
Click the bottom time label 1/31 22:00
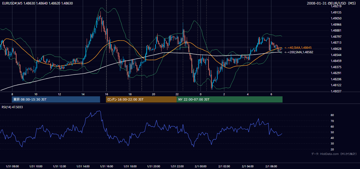point(177,166)
